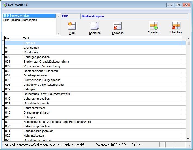Click the KAG Work title bar icon
Image resolution: width=193 pixels, height=150 pixels.
(x=5, y=5)
